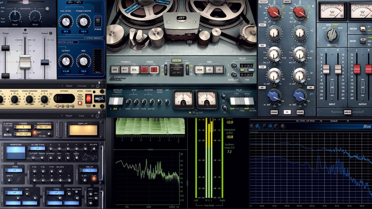Click the filter envelope graph icon

coord(89,157)
